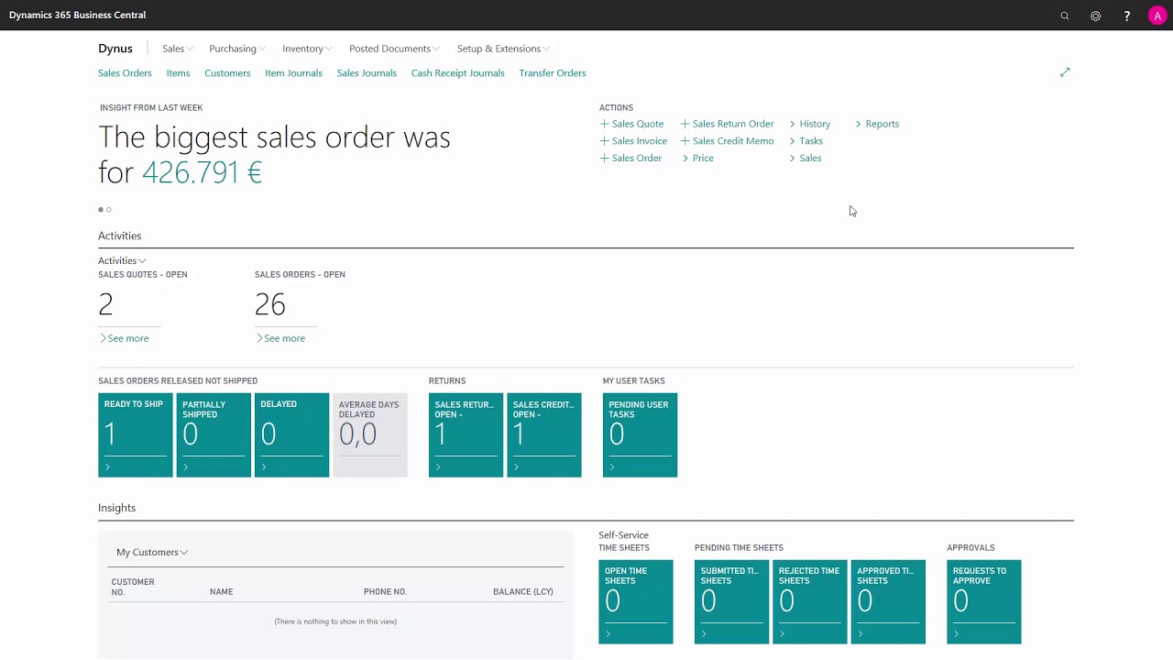This screenshot has width=1173, height=660.
Task: Open the Posted Documents menu
Action: coord(394,49)
